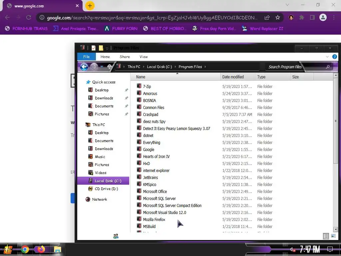Open Chrome tab search chevron

pos(287,5)
